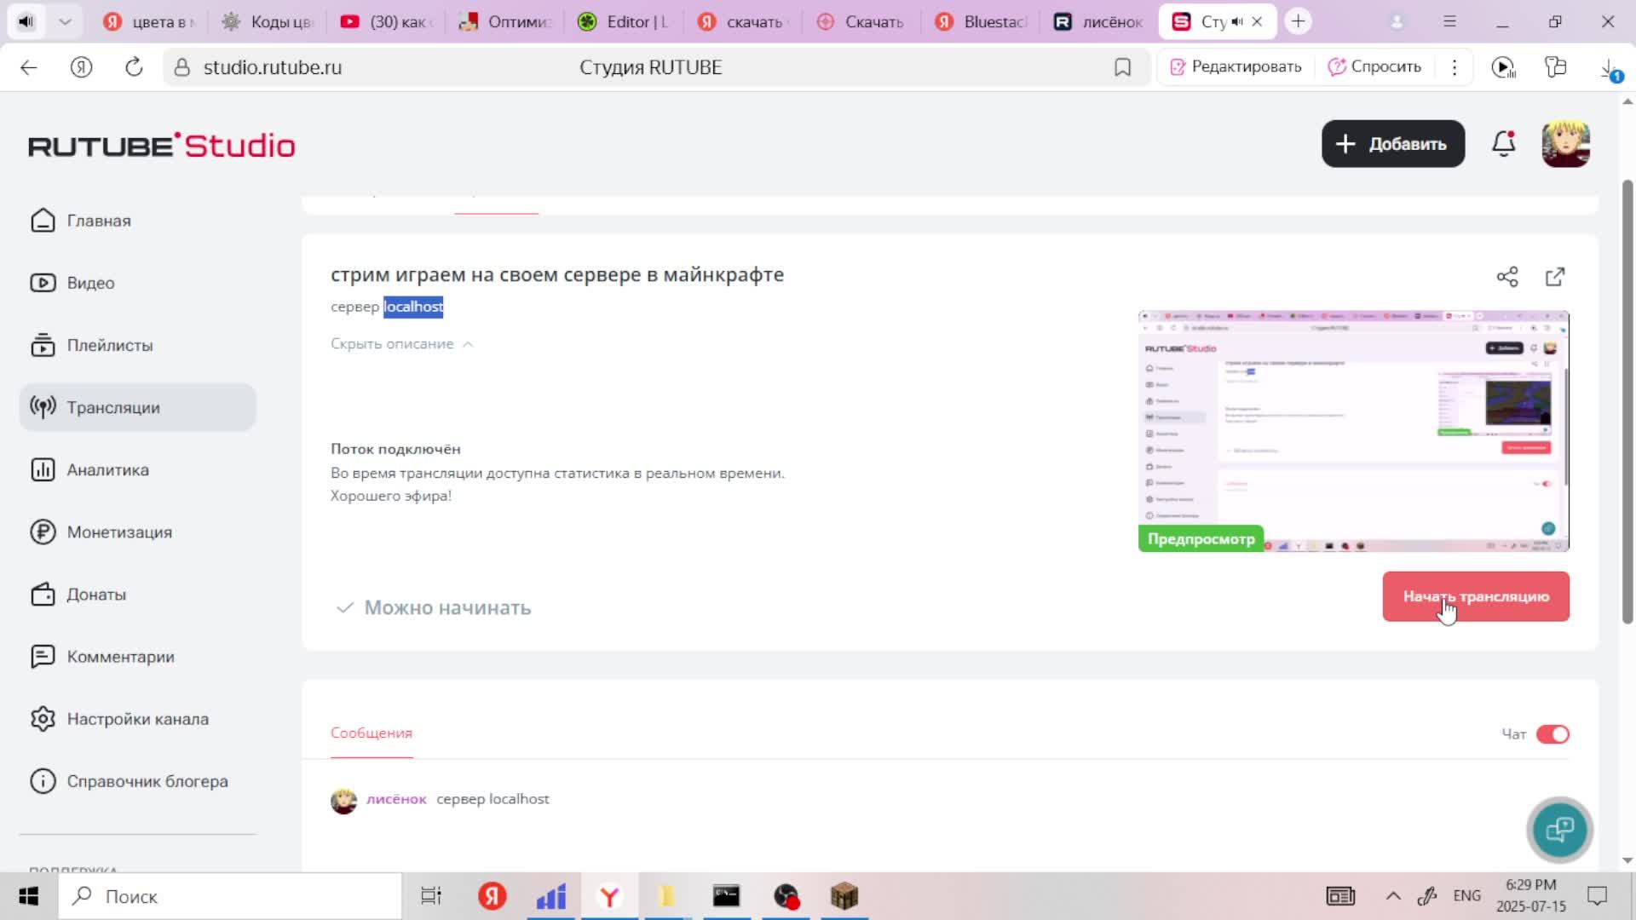The height and width of the screenshot is (920, 1636).
Task: Select Трансляции in the sidebar
Action: [x=137, y=407]
